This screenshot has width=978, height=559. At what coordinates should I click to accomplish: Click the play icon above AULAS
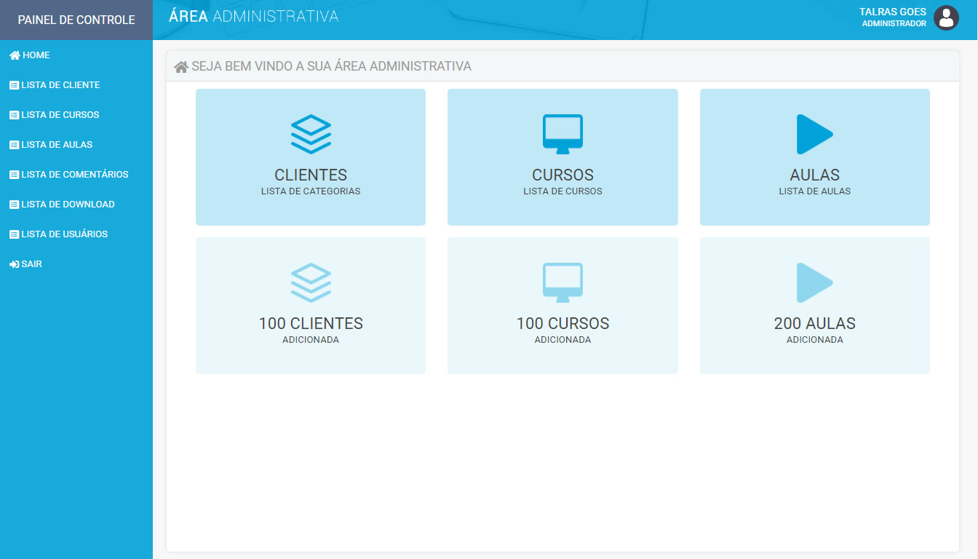[814, 134]
